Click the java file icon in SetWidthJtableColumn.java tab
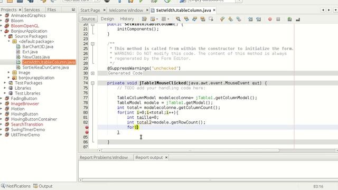 click(x=153, y=10)
